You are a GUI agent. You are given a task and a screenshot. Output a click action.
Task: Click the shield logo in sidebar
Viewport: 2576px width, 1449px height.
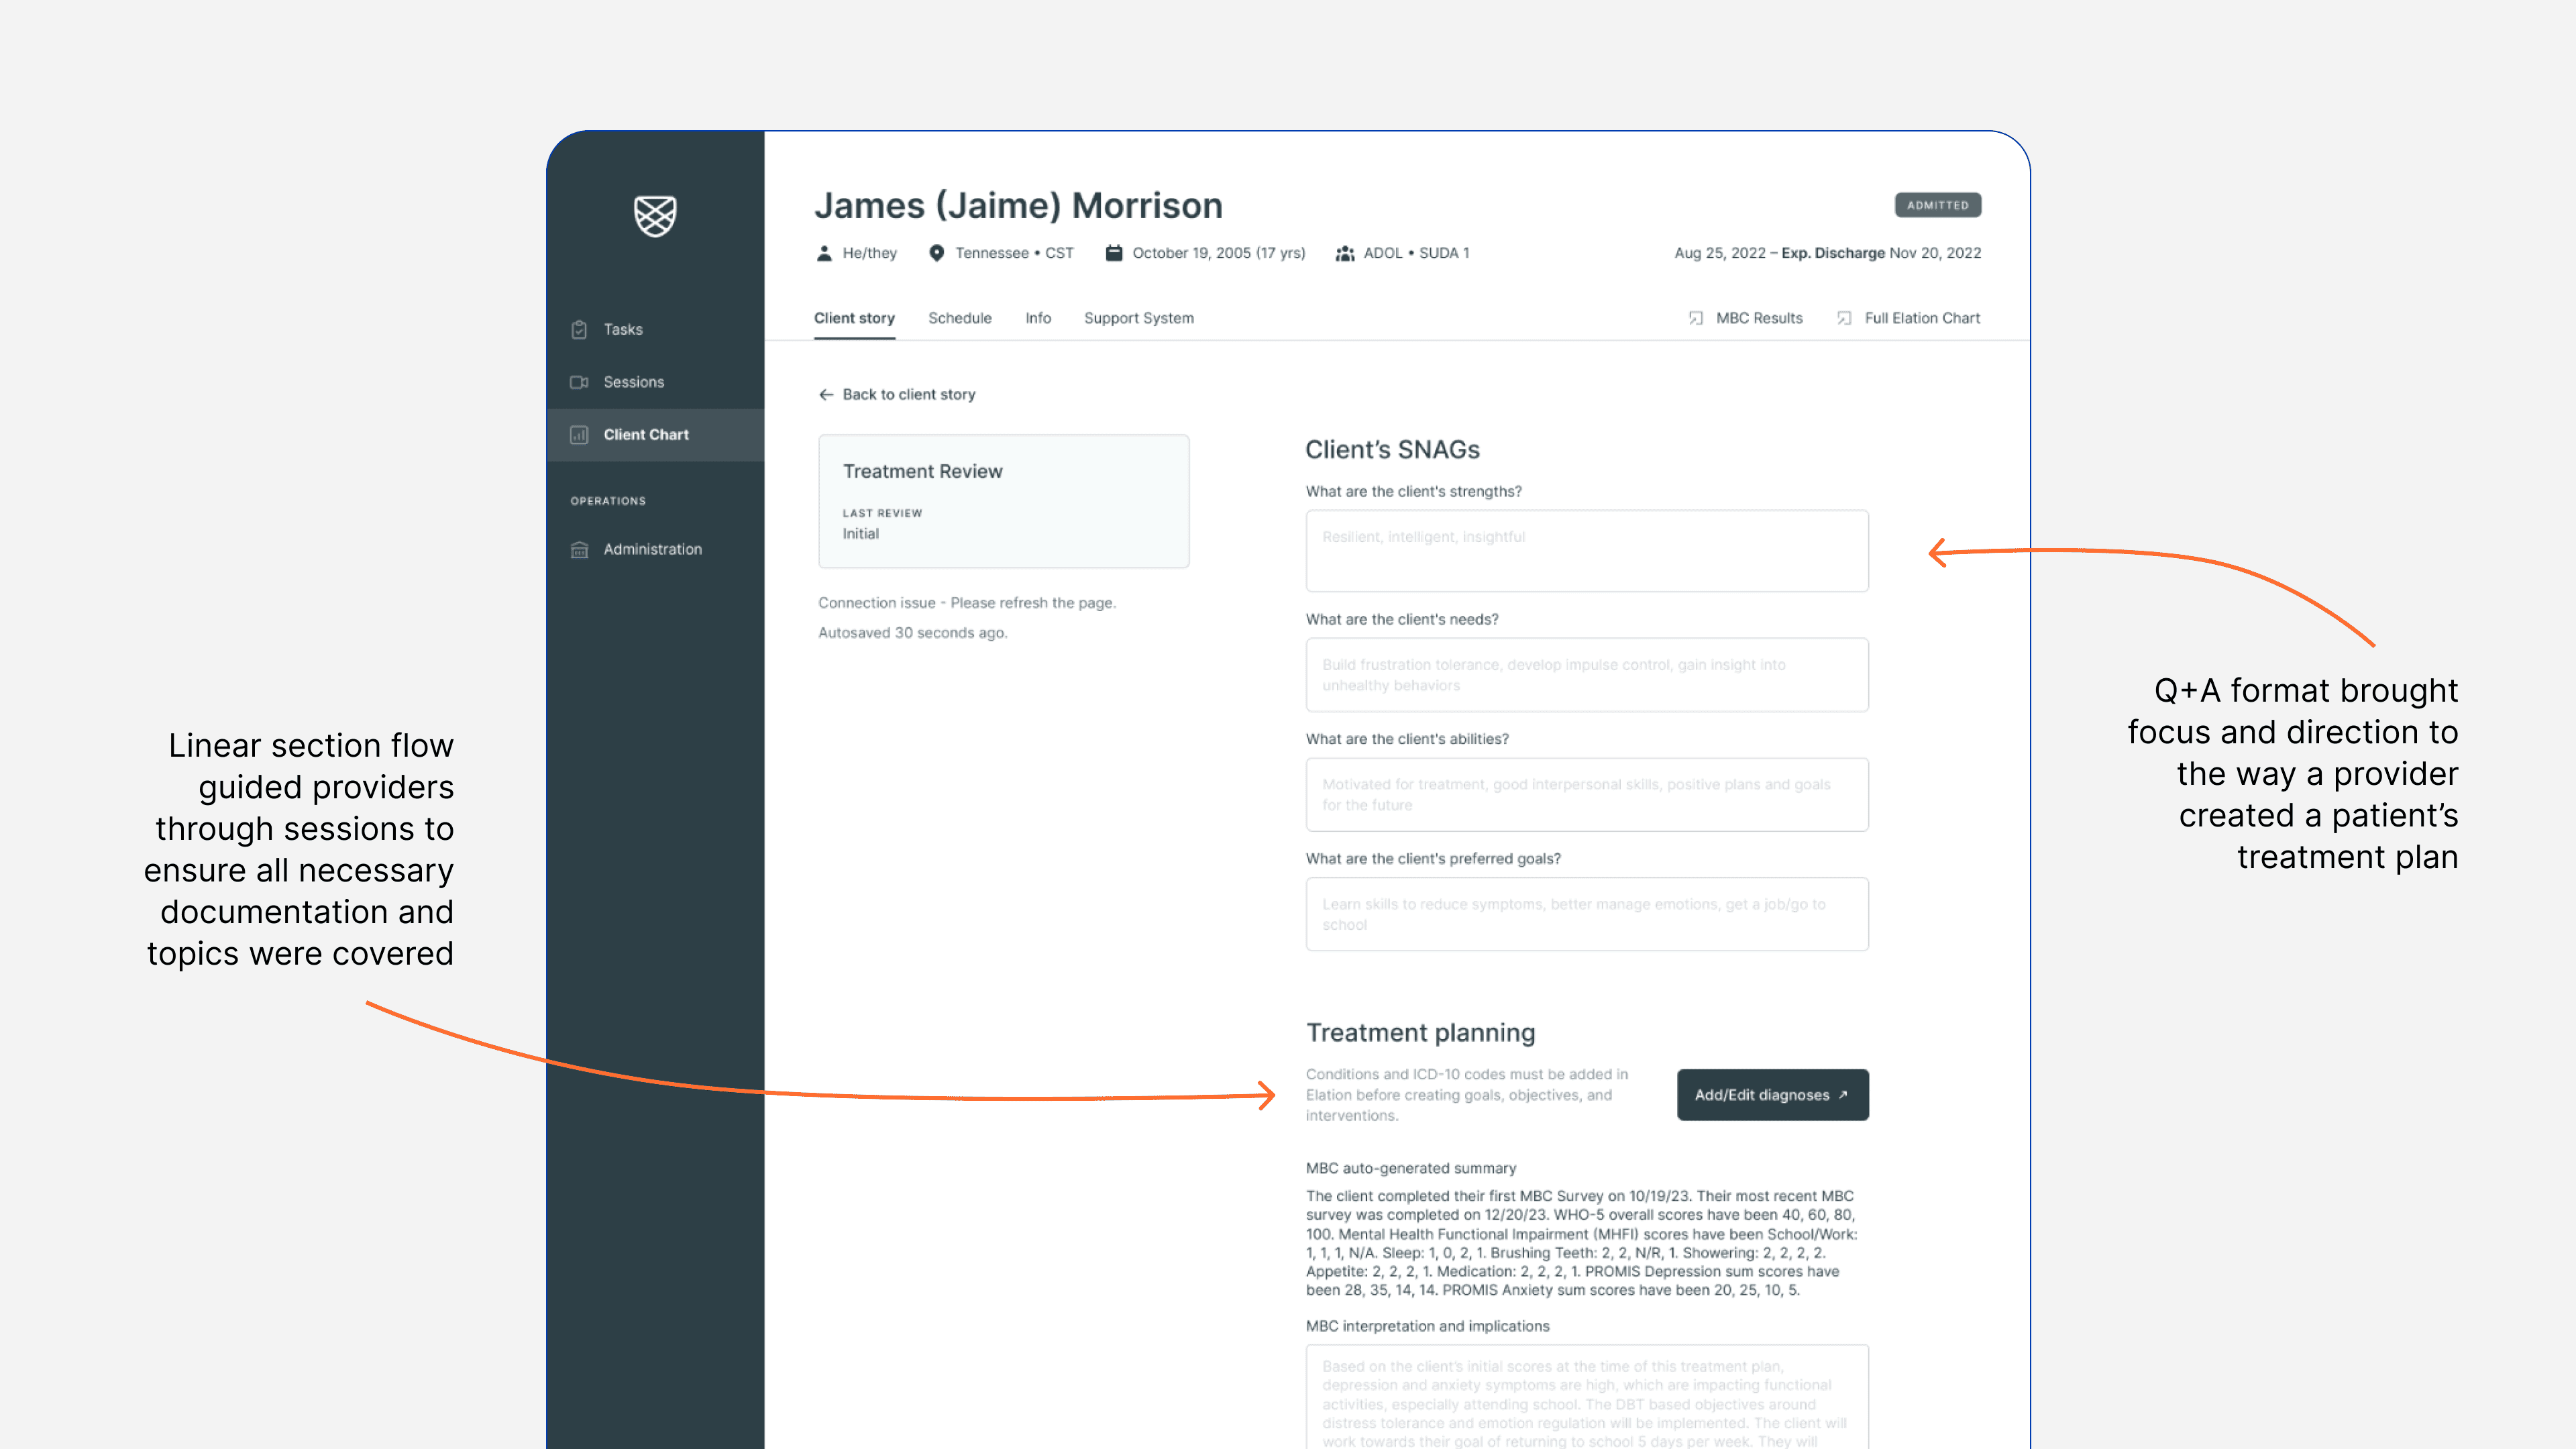[x=655, y=215]
